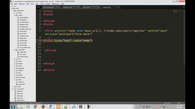
Task: Click the license.txt file icon
Action: tap(15, 98)
